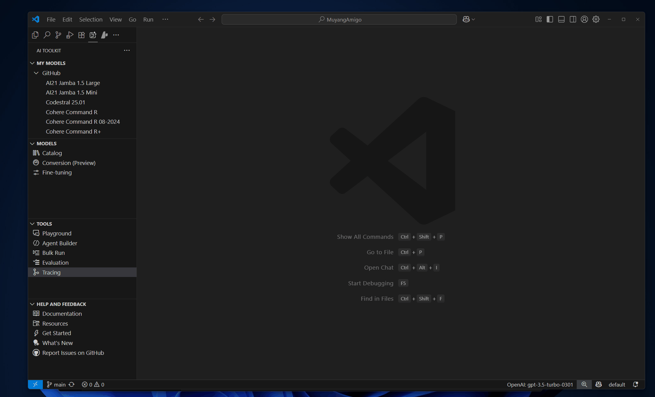
Task: Open the Run and Debug view icon
Action: 70,35
